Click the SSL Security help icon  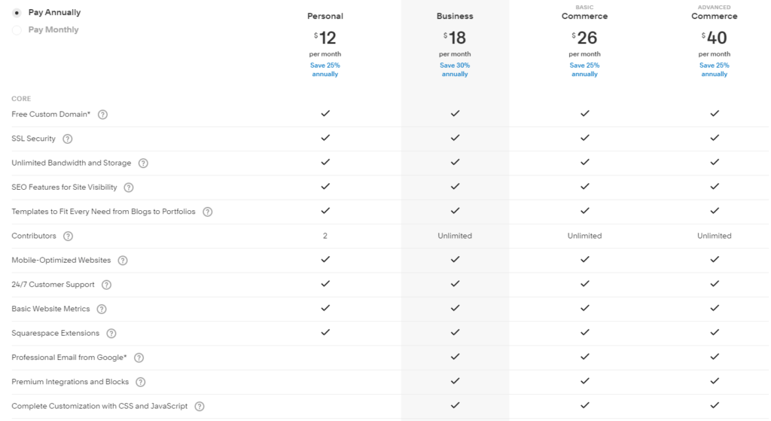click(67, 139)
